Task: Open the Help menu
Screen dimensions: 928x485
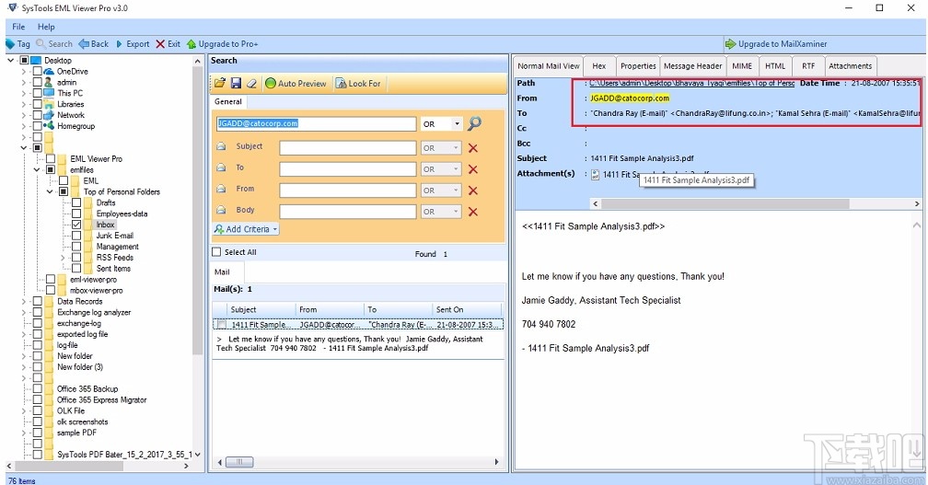Action: [x=46, y=27]
